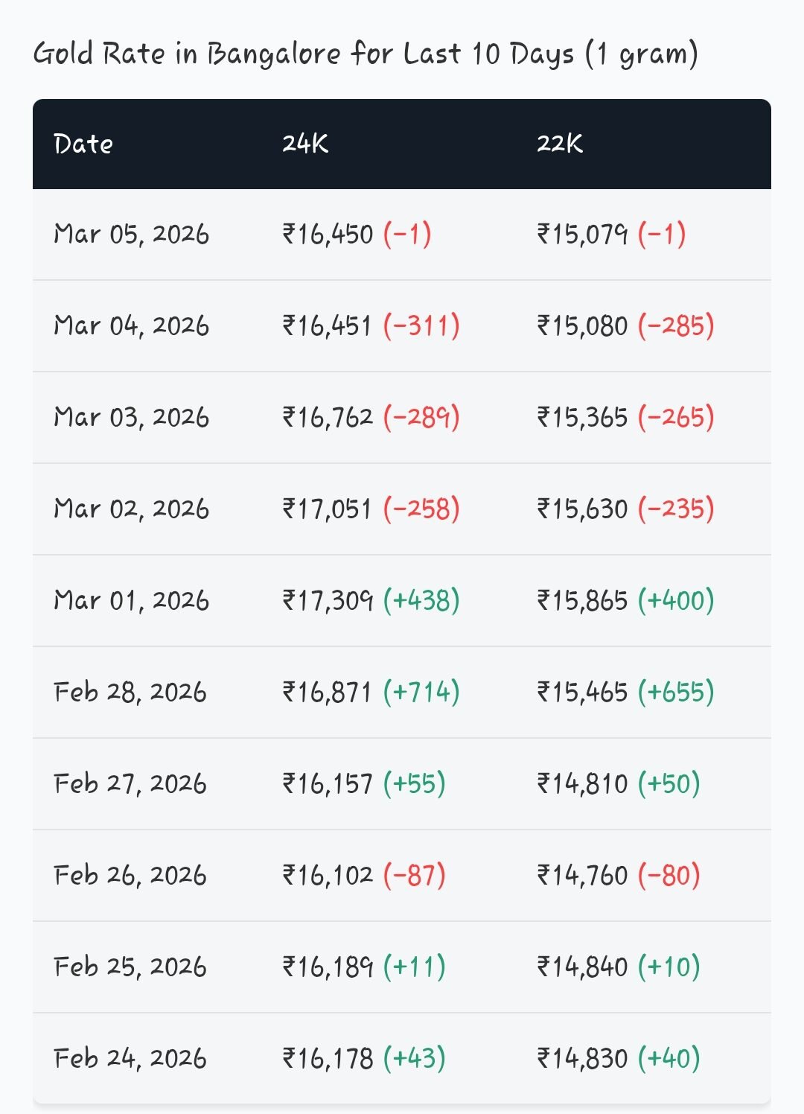Click the 22K column header
The height and width of the screenshot is (1114, 804).
pyautogui.click(x=559, y=144)
